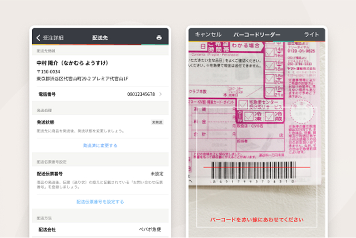Tap the 配送伝票番号を設定する link

pyautogui.click(x=100, y=202)
